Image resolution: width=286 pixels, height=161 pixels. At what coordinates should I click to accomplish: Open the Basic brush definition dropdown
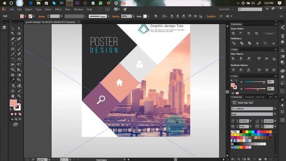[x=109, y=16]
